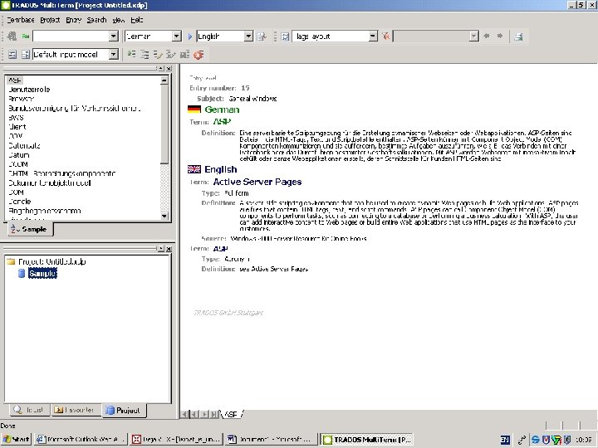The width and height of the screenshot is (598, 448).
Task: Select the ASP sheet tab below the entry
Action: (x=231, y=414)
